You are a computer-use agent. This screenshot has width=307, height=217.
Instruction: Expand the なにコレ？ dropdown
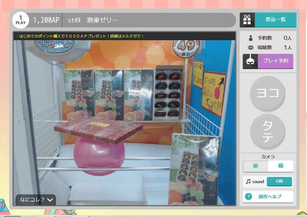[x=36, y=199]
